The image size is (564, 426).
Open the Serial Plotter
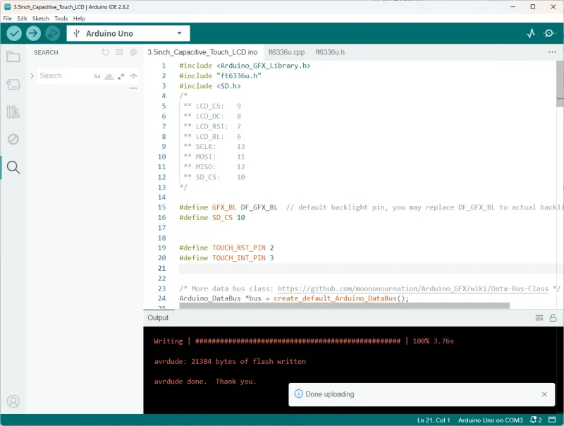(531, 33)
